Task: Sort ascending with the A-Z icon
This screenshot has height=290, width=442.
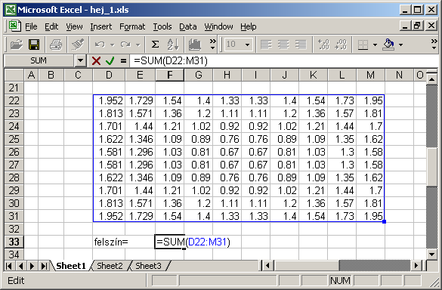Action: pyautogui.click(x=173, y=45)
